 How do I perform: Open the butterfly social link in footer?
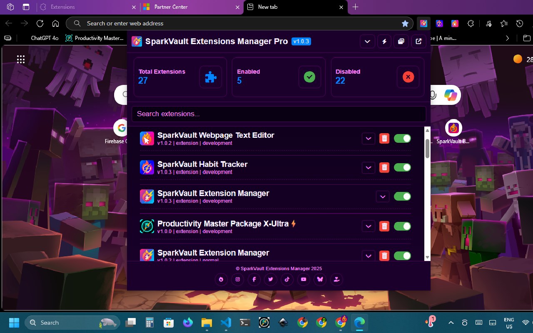tap(320, 279)
